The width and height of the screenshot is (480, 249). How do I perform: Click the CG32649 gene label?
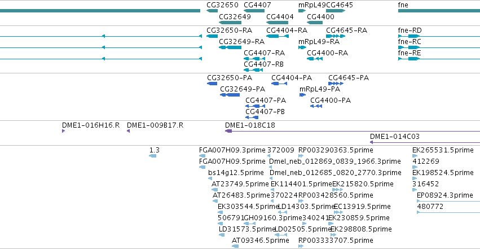pos(235,16)
